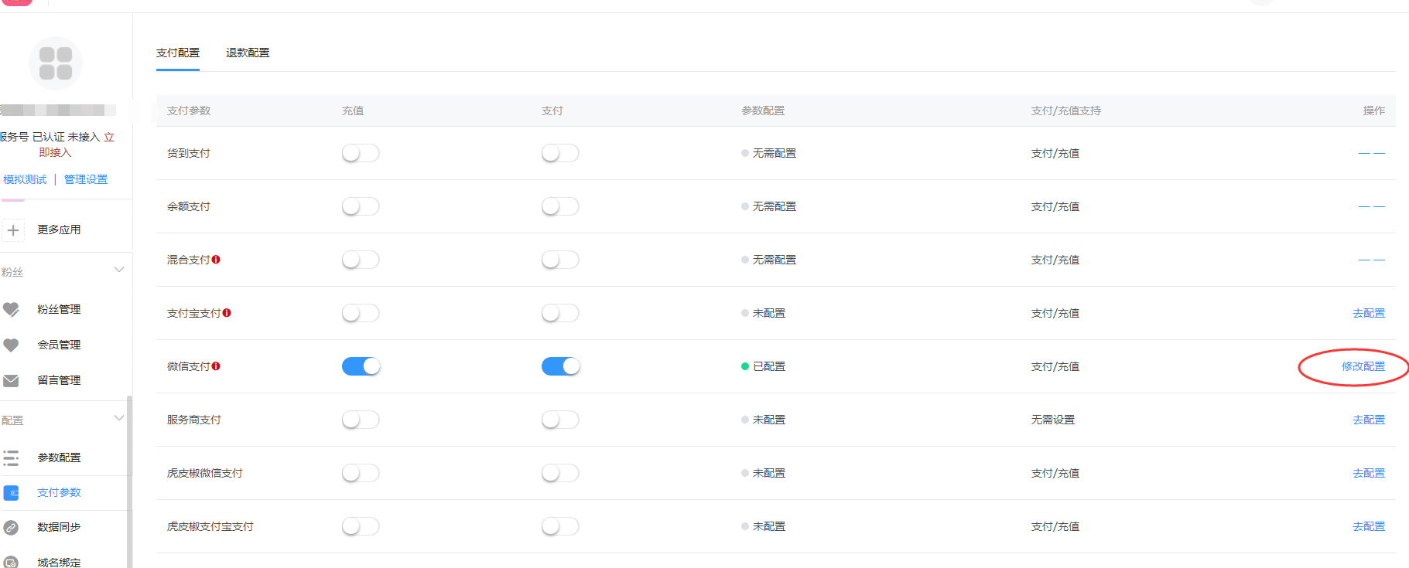Click 去配置 for 支付宝支付
This screenshot has height=568, width=1409.
(x=1369, y=313)
